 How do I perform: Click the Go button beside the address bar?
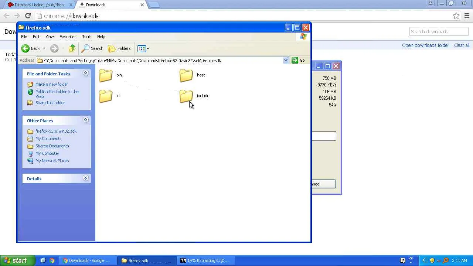[298, 60]
